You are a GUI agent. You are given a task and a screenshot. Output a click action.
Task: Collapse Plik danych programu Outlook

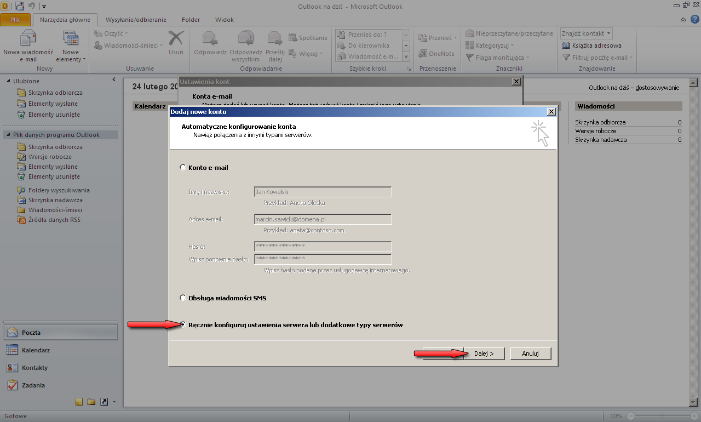pos(8,135)
